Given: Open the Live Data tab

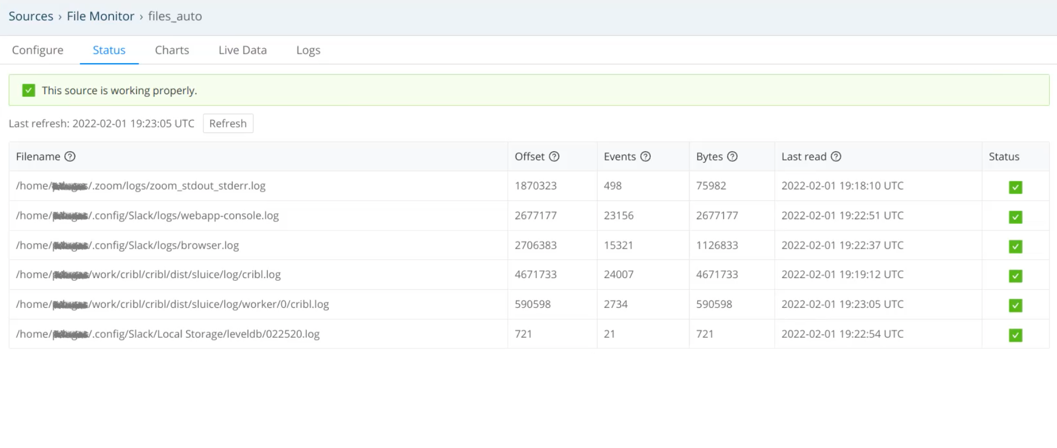Looking at the screenshot, I should click(x=242, y=50).
